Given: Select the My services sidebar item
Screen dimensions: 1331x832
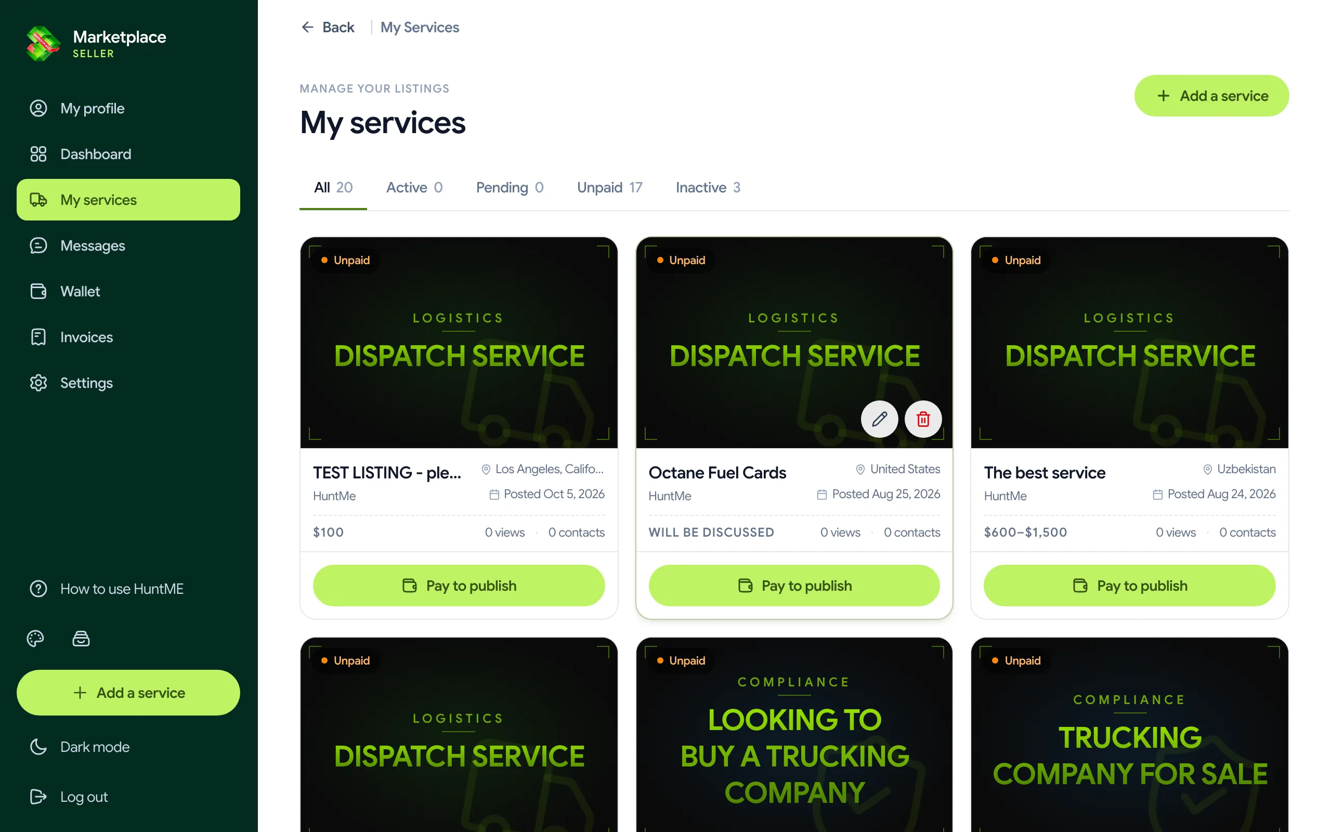Looking at the screenshot, I should (128, 200).
